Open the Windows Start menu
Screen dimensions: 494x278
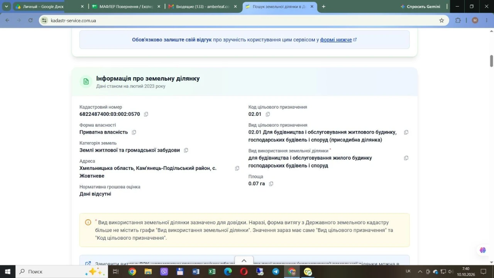(x=8, y=271)
